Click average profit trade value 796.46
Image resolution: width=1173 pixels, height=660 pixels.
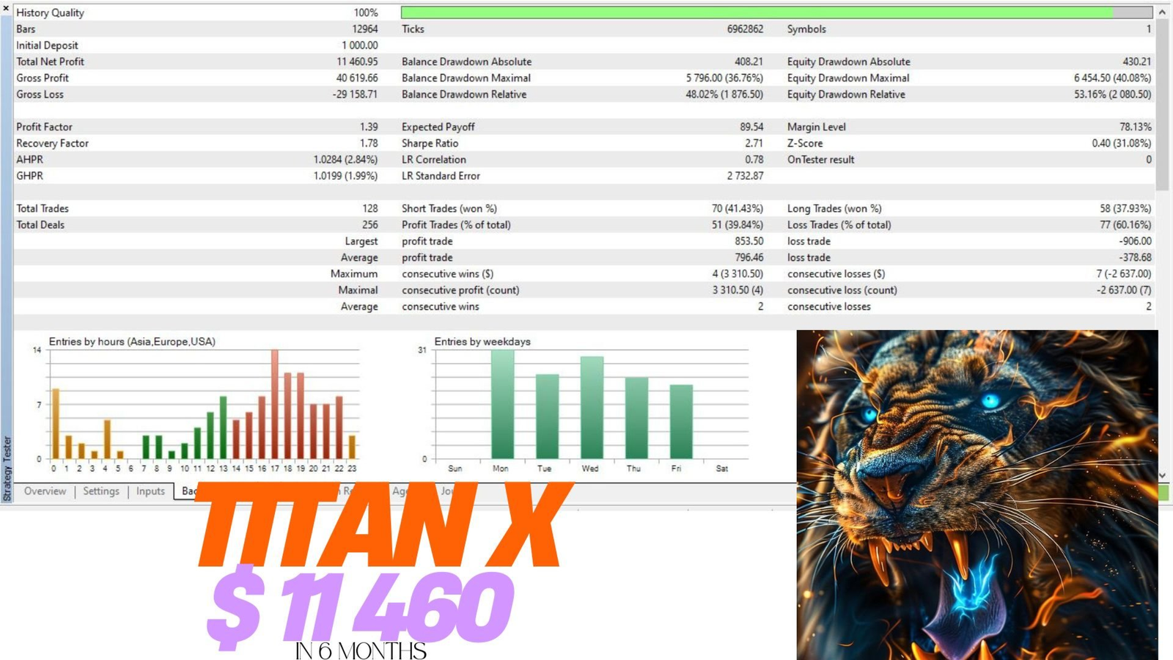(x=749, y=257)
